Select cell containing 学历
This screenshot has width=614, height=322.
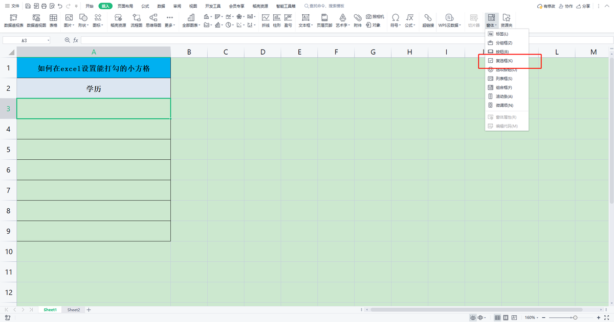coord(94,88)
